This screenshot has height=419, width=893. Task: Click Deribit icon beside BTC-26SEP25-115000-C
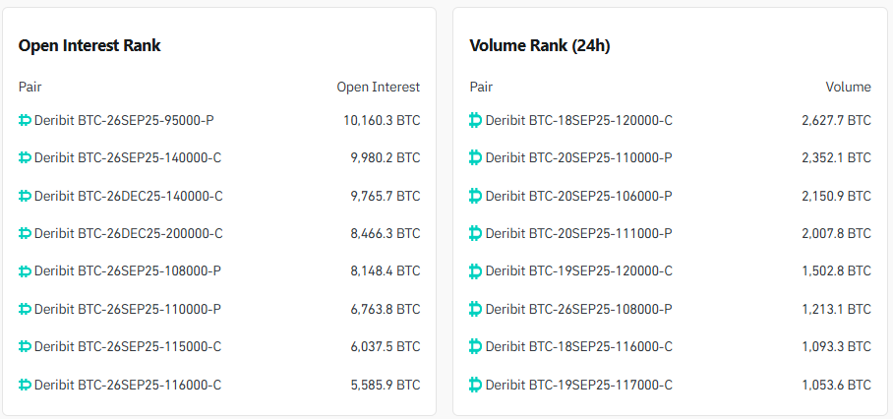tap(25, 346)
